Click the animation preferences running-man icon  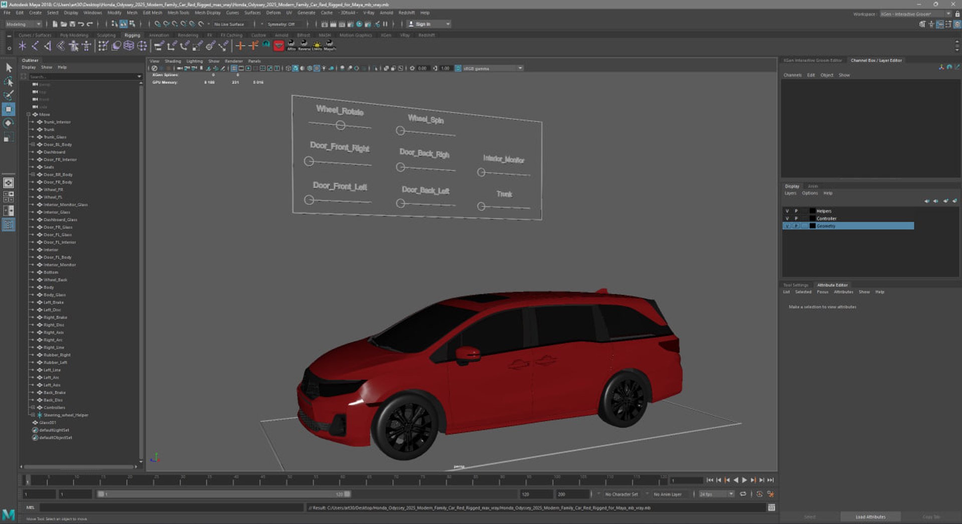click(771, 494)
